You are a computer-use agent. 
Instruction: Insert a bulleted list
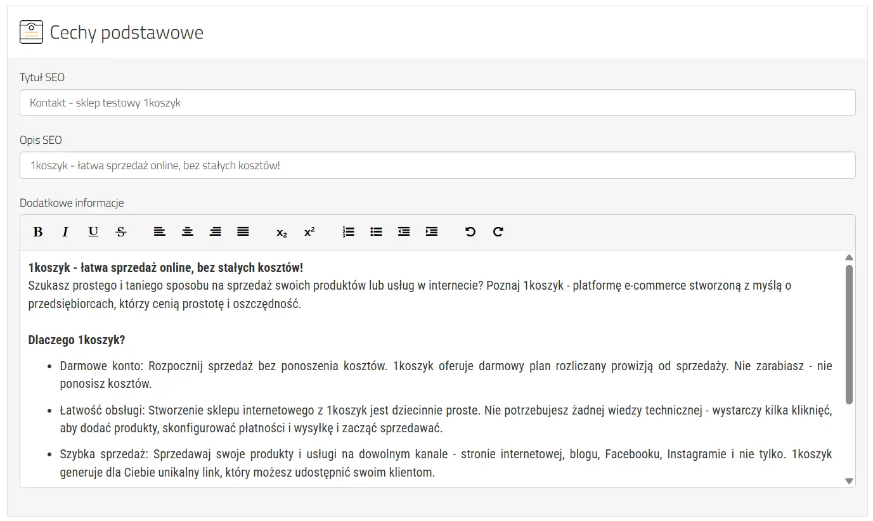pos(376,232)
